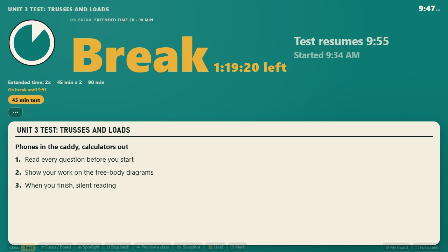This screenshot has height=252, width=448.
Task: Click the 45 min test pill
Action: pos(26,100)
